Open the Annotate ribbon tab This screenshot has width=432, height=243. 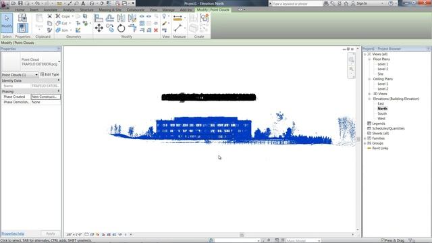point(51,9)
